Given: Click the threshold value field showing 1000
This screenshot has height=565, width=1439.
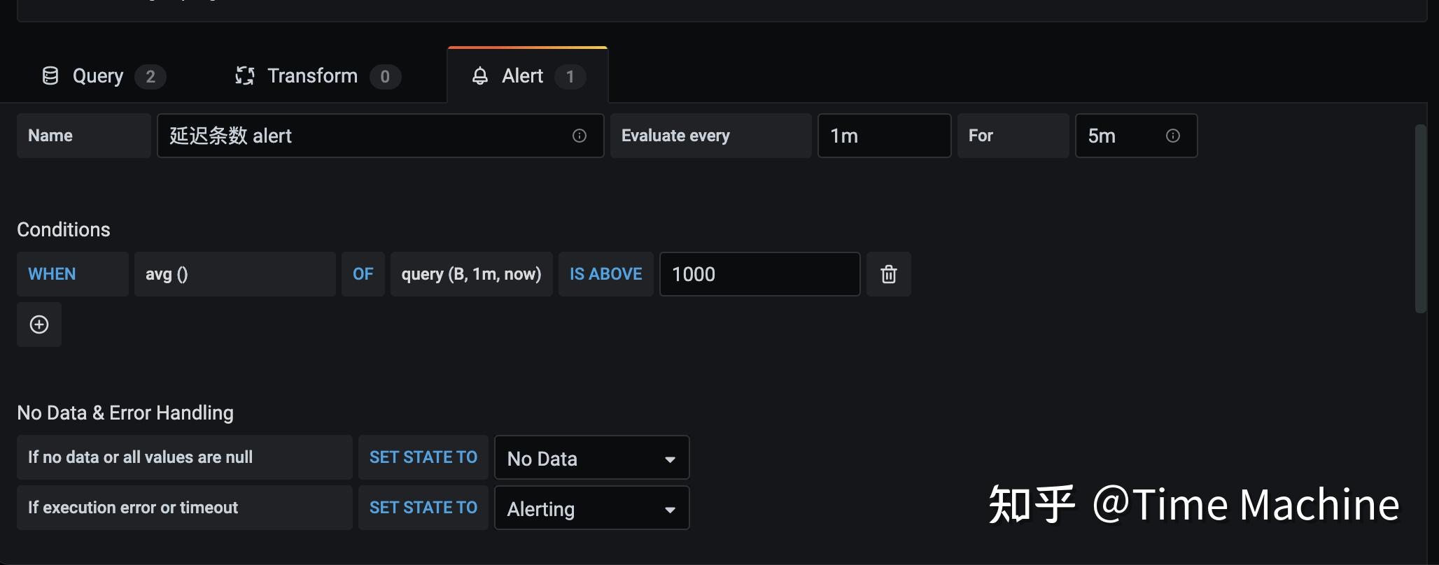Looking at the screenshot, I should tap(759, 274).
